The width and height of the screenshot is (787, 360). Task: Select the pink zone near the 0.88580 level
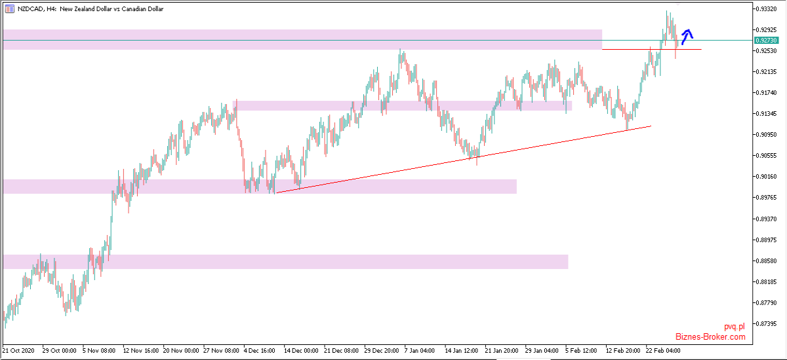point(285,262)
